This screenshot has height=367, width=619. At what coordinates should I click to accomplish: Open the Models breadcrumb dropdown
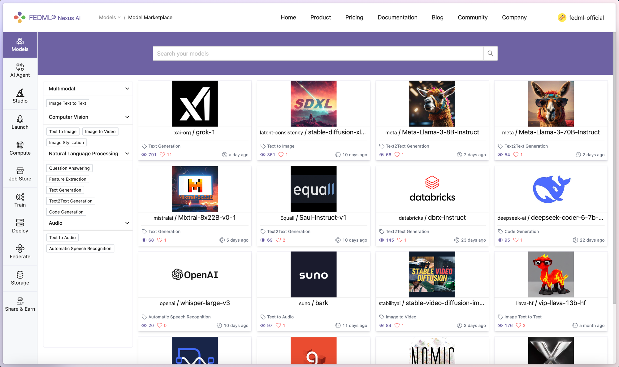(x=110, y=17)
